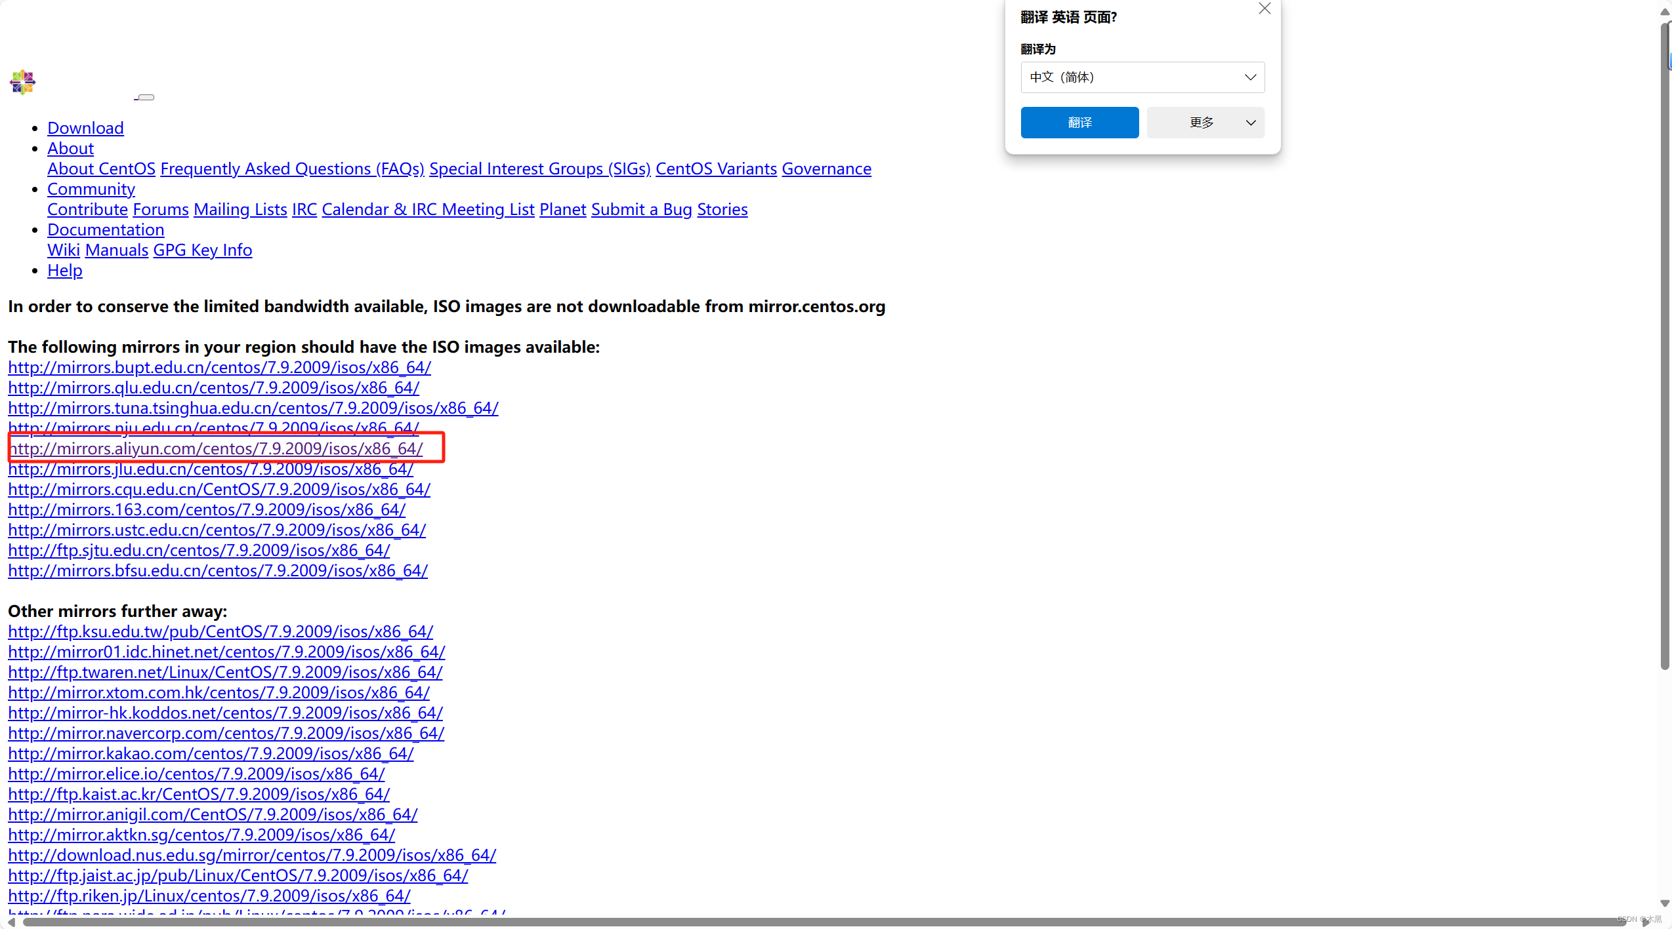The image size is (1672, 929).
Task: Click the scroll left arrow
Action: pyautogui.click(x=11, y=922)
